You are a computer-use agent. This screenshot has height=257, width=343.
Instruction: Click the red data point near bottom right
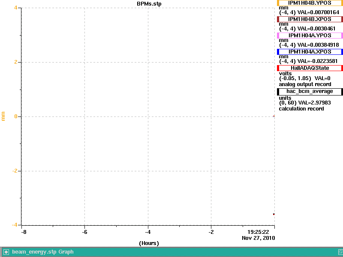pos(274,214)
